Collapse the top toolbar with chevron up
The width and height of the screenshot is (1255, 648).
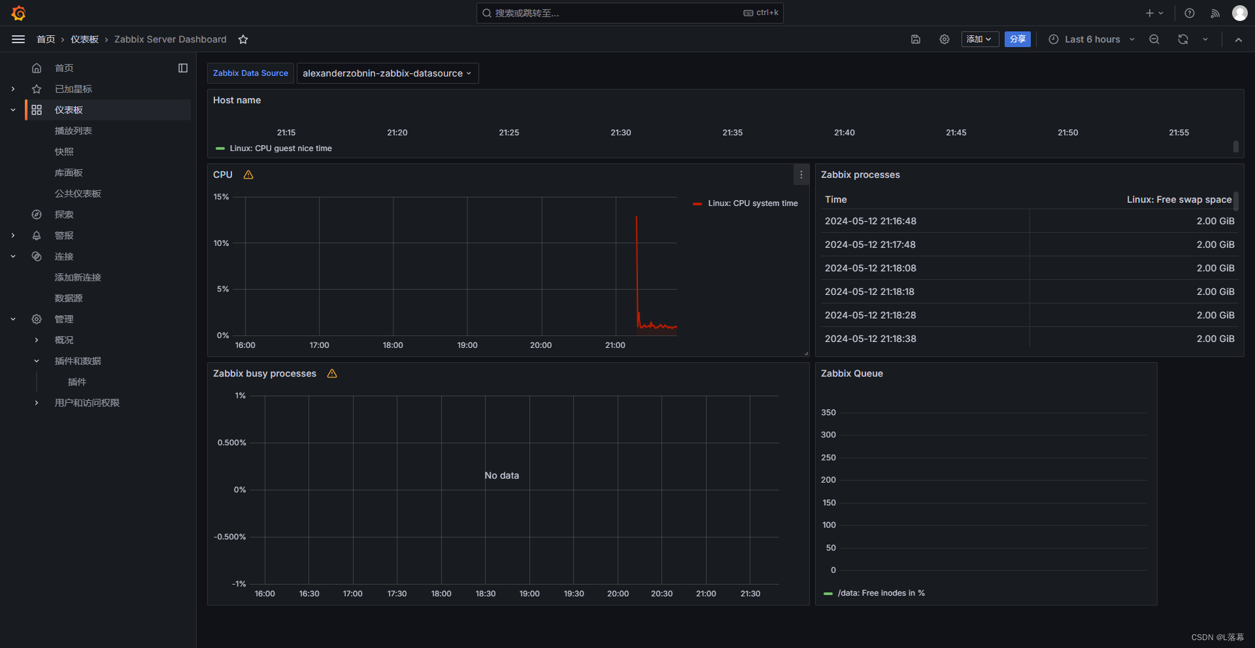[1239, 39]
